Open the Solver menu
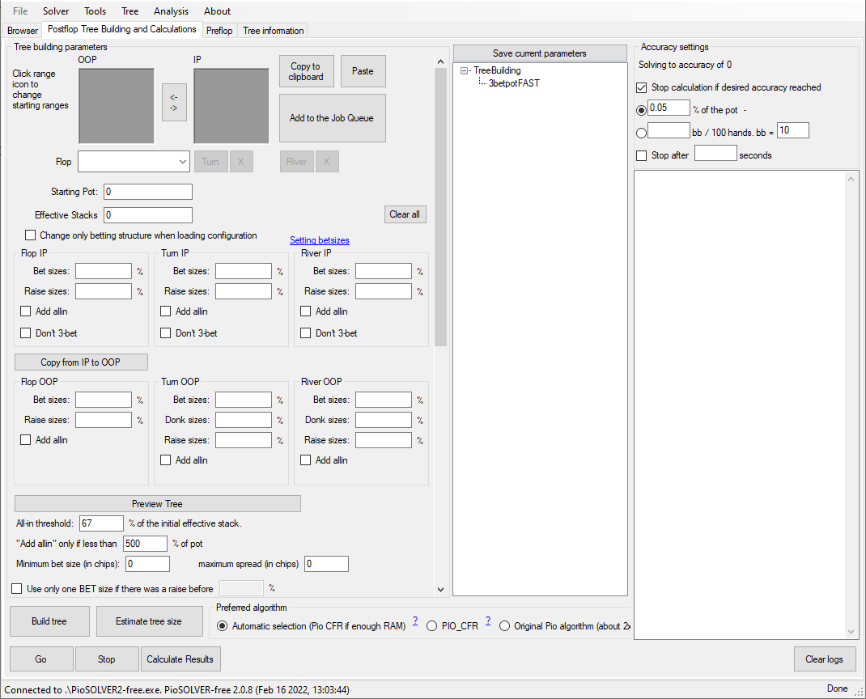Viewport: 866px width, 699px height. 56,11
